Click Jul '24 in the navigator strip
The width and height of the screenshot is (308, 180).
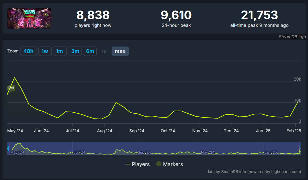tap(79, 152)
